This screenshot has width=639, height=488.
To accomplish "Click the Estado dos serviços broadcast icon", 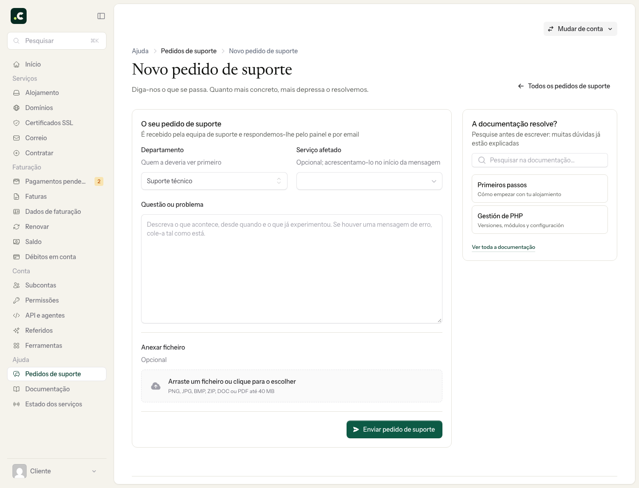I will click(16, 404).
